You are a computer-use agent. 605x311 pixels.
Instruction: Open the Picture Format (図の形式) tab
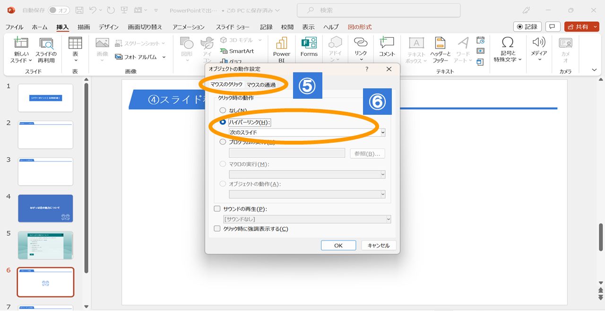click(x=360, y=27)
